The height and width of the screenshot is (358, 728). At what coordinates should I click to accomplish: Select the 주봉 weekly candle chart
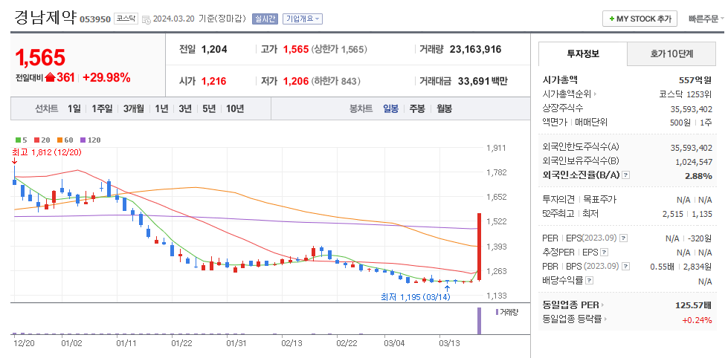coord(417,109)
